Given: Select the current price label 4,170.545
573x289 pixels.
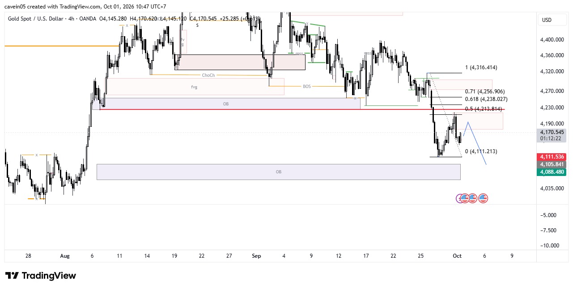Looking at the screenshot, I should click(x=551, y=132).
